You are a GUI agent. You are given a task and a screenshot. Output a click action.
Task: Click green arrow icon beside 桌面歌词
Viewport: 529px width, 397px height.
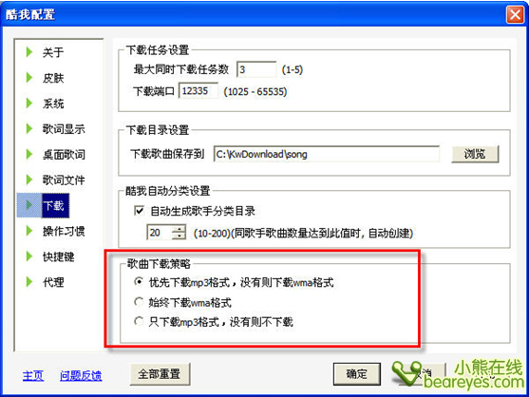click(29, 154)
